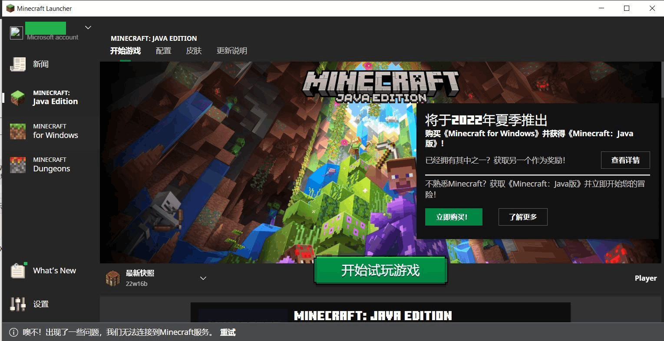
Task: Open the 皮肤 tab
Action: pos(194,51)
